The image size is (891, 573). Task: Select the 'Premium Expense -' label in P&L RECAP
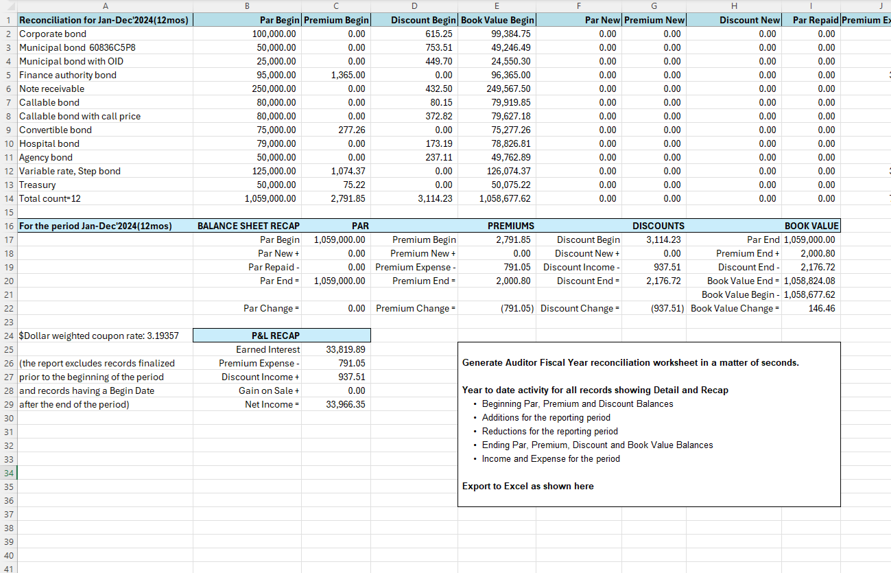248,363
